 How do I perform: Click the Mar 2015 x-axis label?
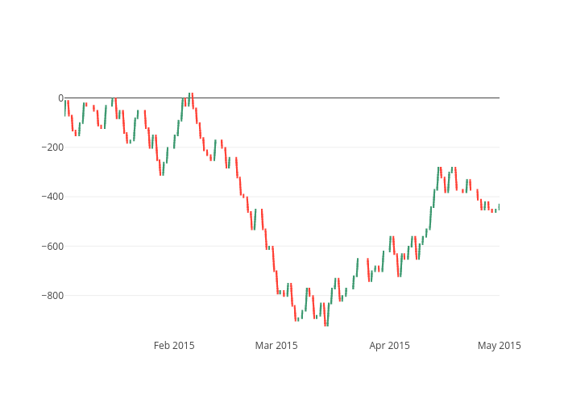point(276,346)
